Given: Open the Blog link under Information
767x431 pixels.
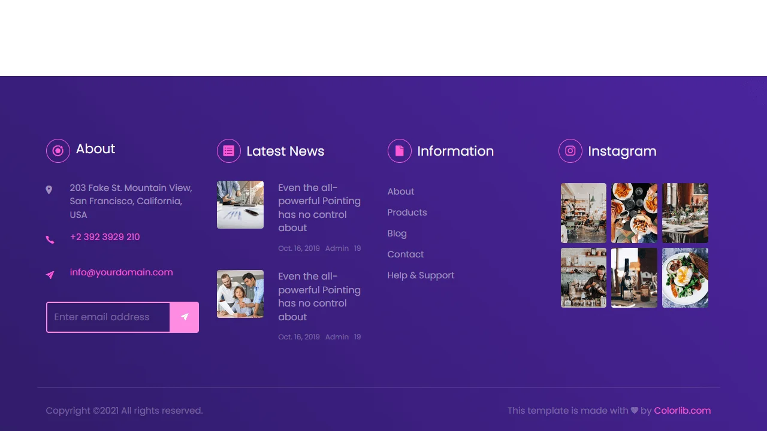Looking at the screenshot, I should tap(397, 233).
